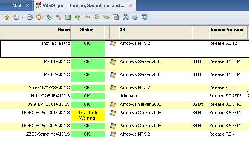The image size is (249, 147).
Task: Click the Windows logo in the Mail01/AIC/US row
Action: 113,62
